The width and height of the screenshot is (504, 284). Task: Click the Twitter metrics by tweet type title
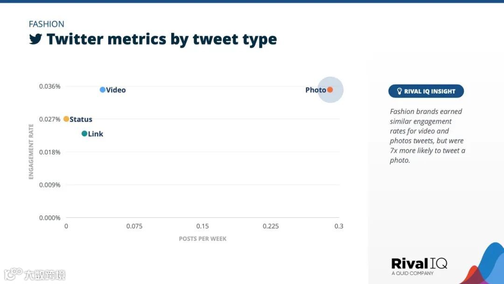coord(161,39)
